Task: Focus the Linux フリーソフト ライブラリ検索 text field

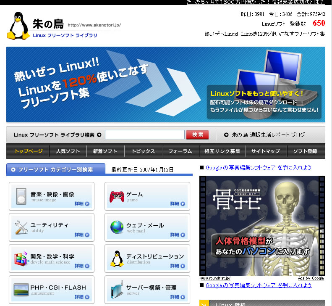Action: 144,135
